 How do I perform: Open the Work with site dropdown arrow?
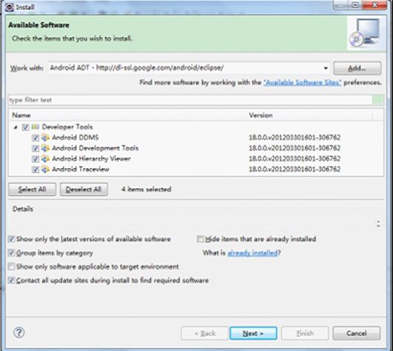pos(326,68)
